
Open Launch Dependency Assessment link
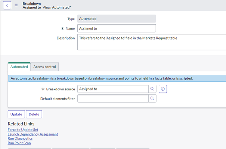[x=33, y=134]
